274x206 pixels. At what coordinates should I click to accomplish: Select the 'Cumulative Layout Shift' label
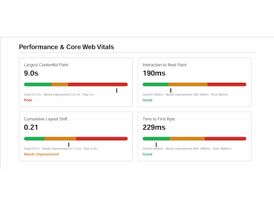(45, 119)
